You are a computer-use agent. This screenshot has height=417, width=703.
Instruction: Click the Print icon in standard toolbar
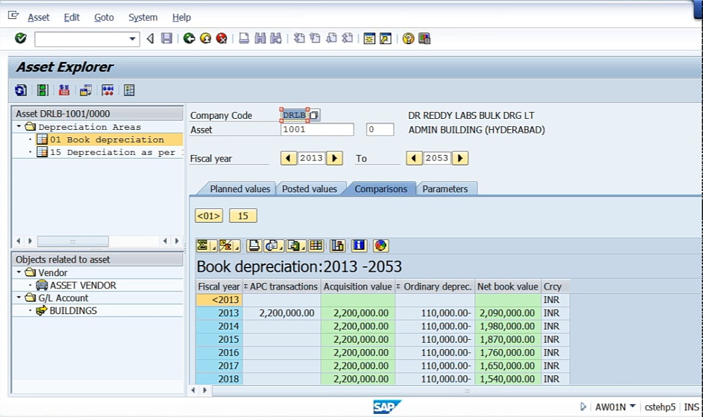pyautogui.click(x=244, y=39)
